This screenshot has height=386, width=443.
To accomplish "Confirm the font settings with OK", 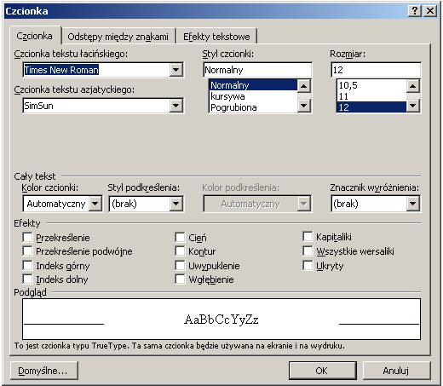I will click(x=322, y=371).
